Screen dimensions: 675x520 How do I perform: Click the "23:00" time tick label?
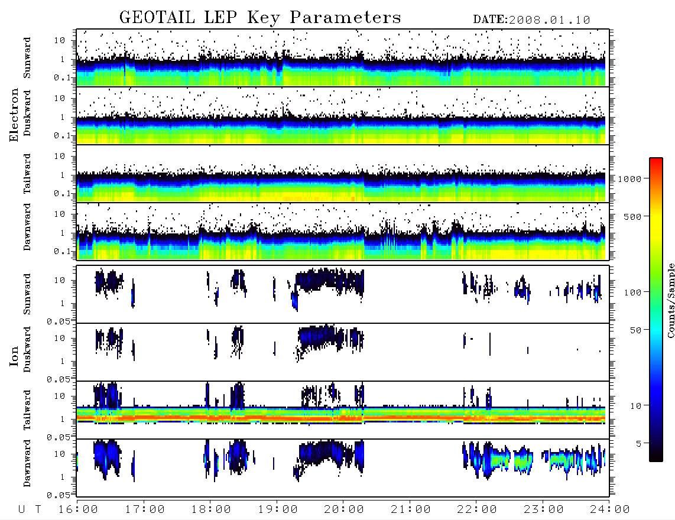[x=544, y=510]
